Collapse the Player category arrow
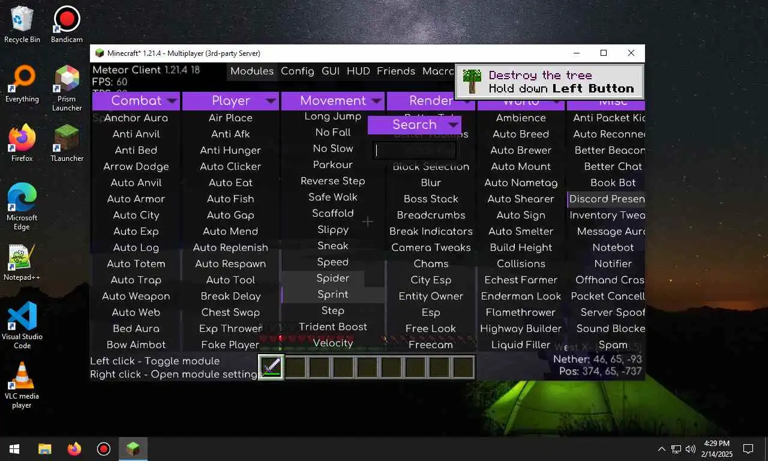The image size is (768, 461). click(271, 101)
